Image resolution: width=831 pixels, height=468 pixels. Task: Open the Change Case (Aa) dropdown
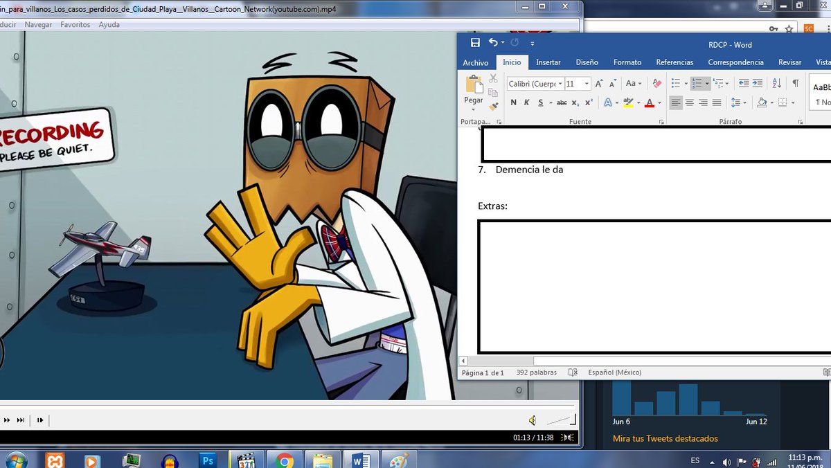634,84
